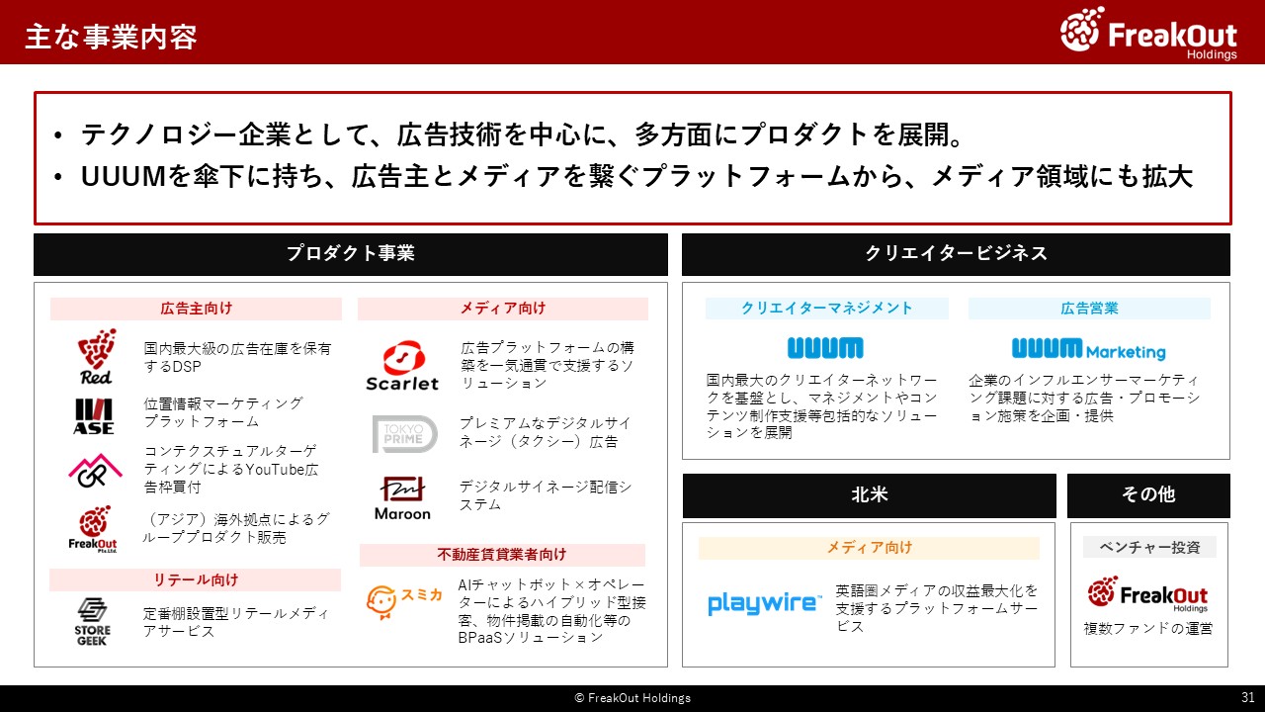1265x712 pixels.
Task: Click the FreakOut Pte. Ltd. logo
Action: coord(93,530)
